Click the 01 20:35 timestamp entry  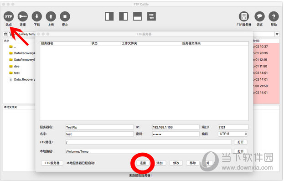(x=262, y=53)
